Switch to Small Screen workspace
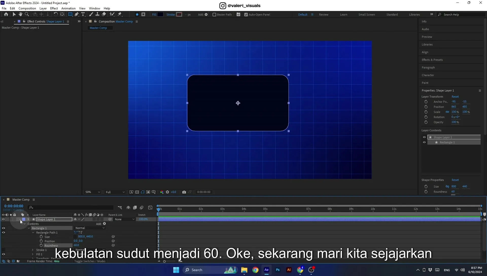Image resolution: width=487 pixels, height=276 pixels. coord(367,14)
